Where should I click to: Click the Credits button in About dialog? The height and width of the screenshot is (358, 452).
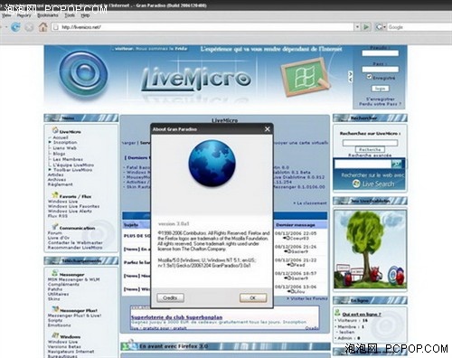tap(170, 297)
